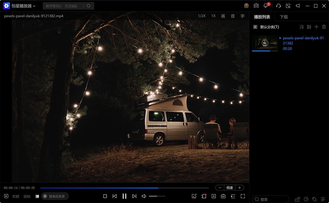Skip to next video
329x203 pixels.
pos(134,196)
